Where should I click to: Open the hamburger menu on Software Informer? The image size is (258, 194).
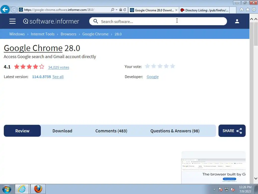[13, 21]
